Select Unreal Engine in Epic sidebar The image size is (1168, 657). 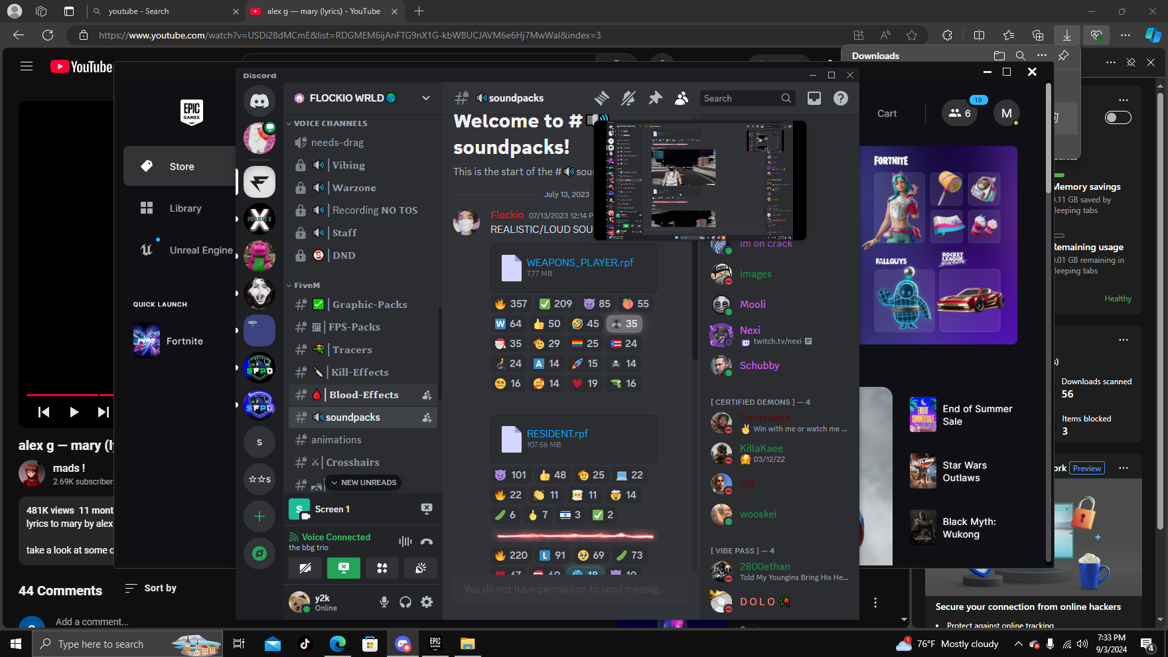point(180,250)
